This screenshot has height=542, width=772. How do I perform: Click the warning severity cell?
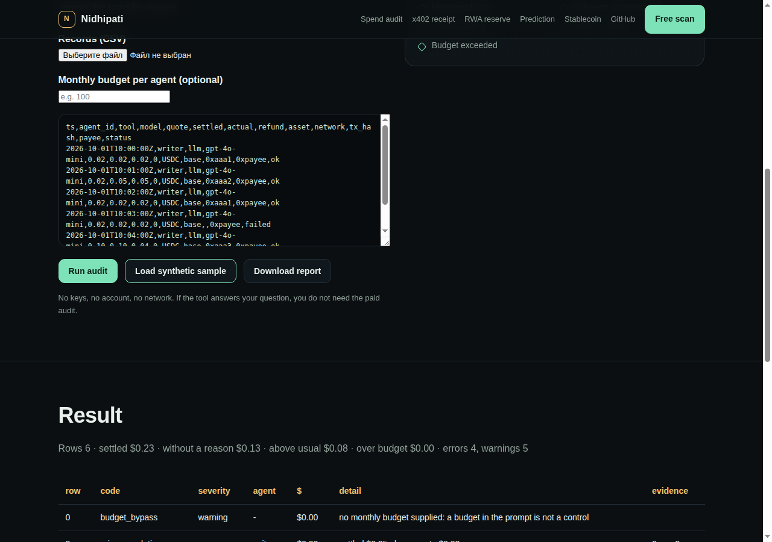[213, 518]
